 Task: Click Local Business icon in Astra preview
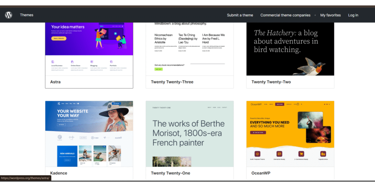(x=53, y=61)
